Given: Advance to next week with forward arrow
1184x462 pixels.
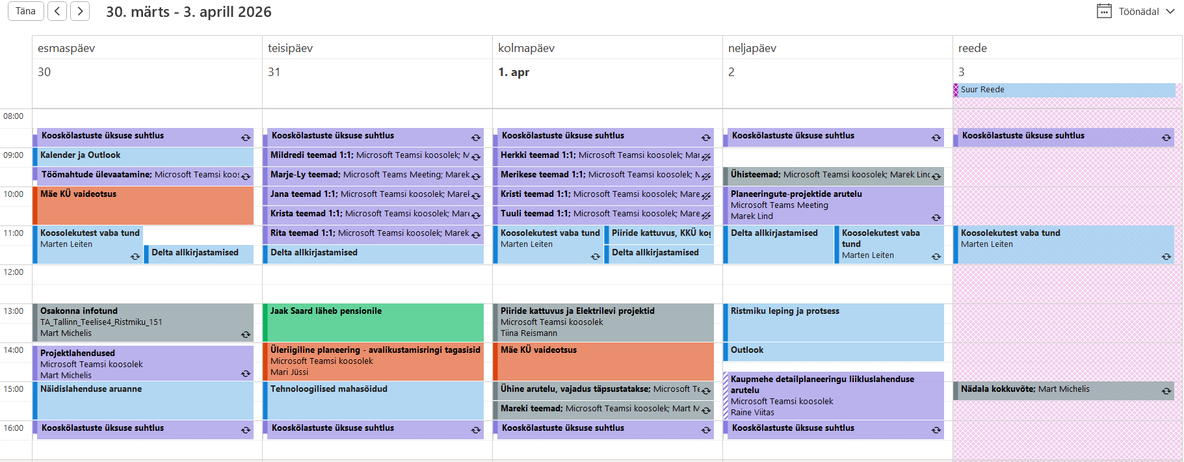Looking at the screenshot, I should pyautogui.click(x=80, y=11).
